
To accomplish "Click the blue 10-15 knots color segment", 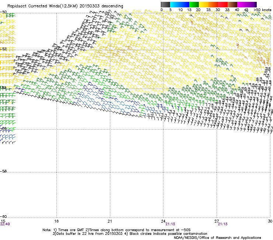I will [184, 4].
